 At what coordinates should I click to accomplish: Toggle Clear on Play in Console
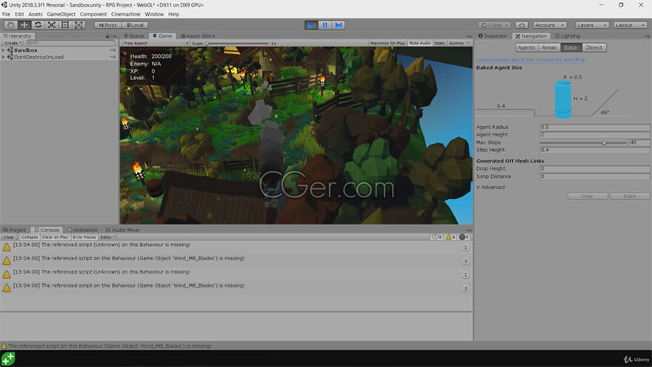56,237
